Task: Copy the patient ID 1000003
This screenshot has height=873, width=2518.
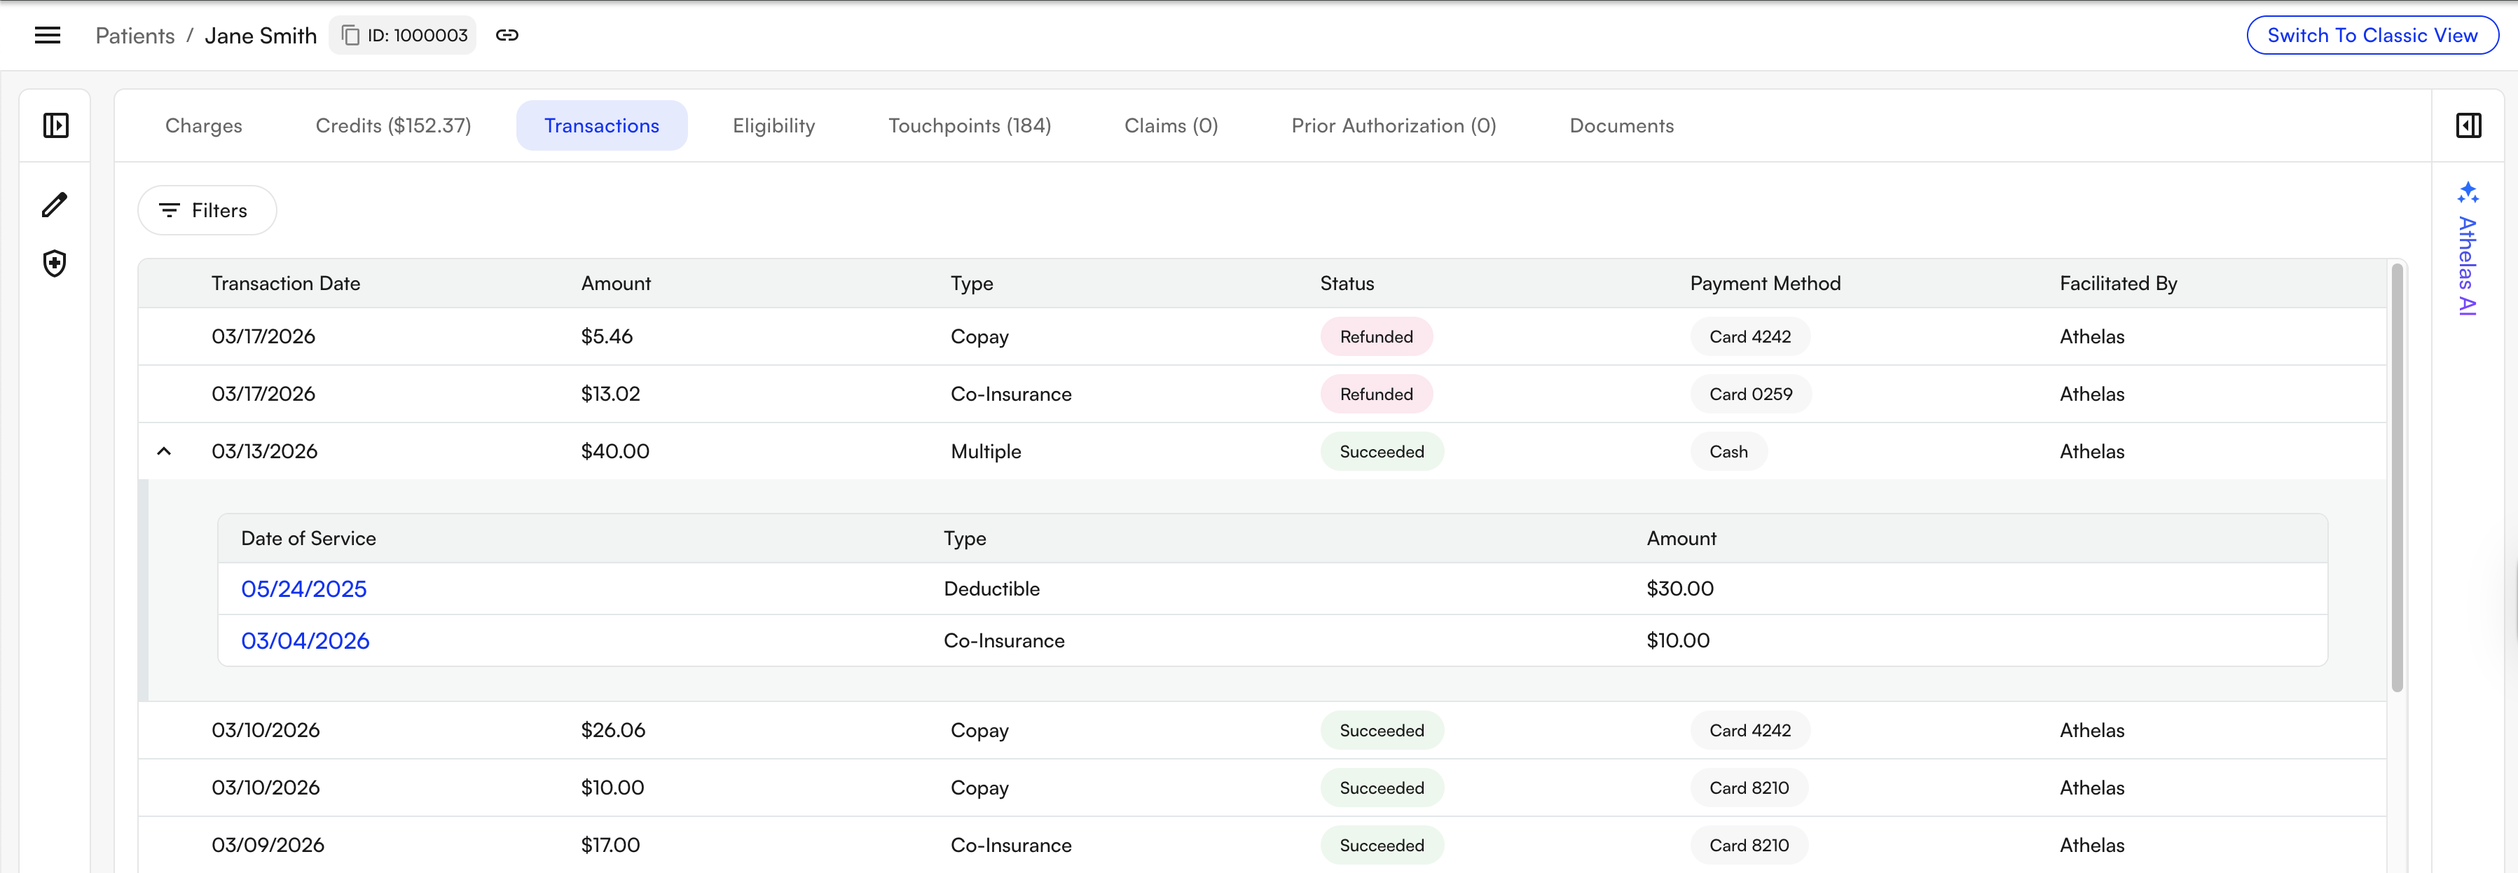Action: pyautogui.click(x=350, y=34)
